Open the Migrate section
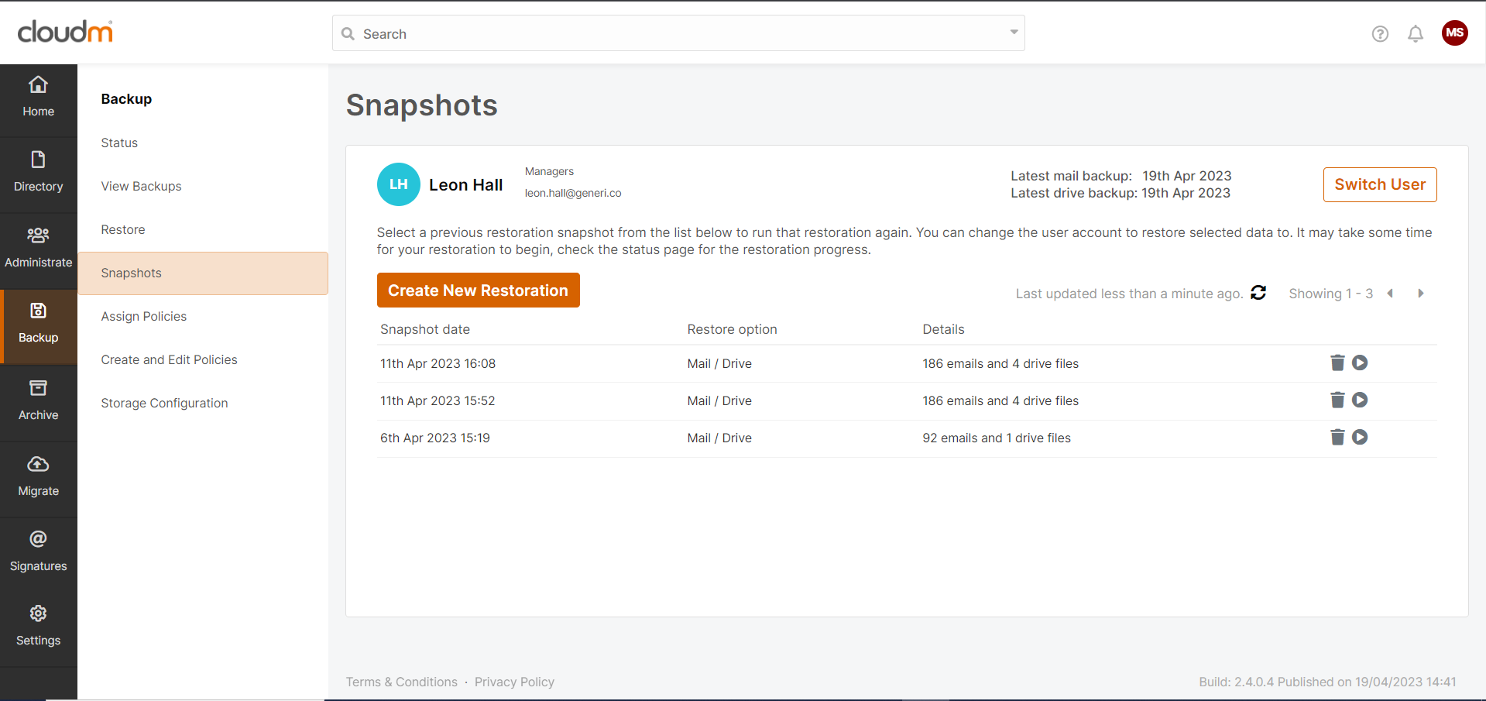 click(38, 476)
